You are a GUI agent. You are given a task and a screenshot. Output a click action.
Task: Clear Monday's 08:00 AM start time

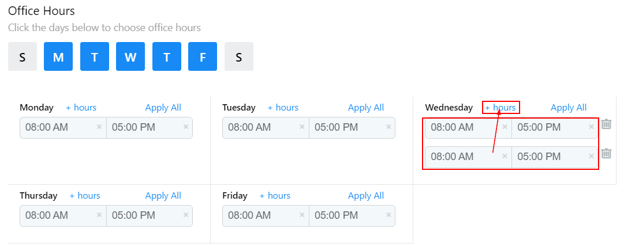pos(99,127)
